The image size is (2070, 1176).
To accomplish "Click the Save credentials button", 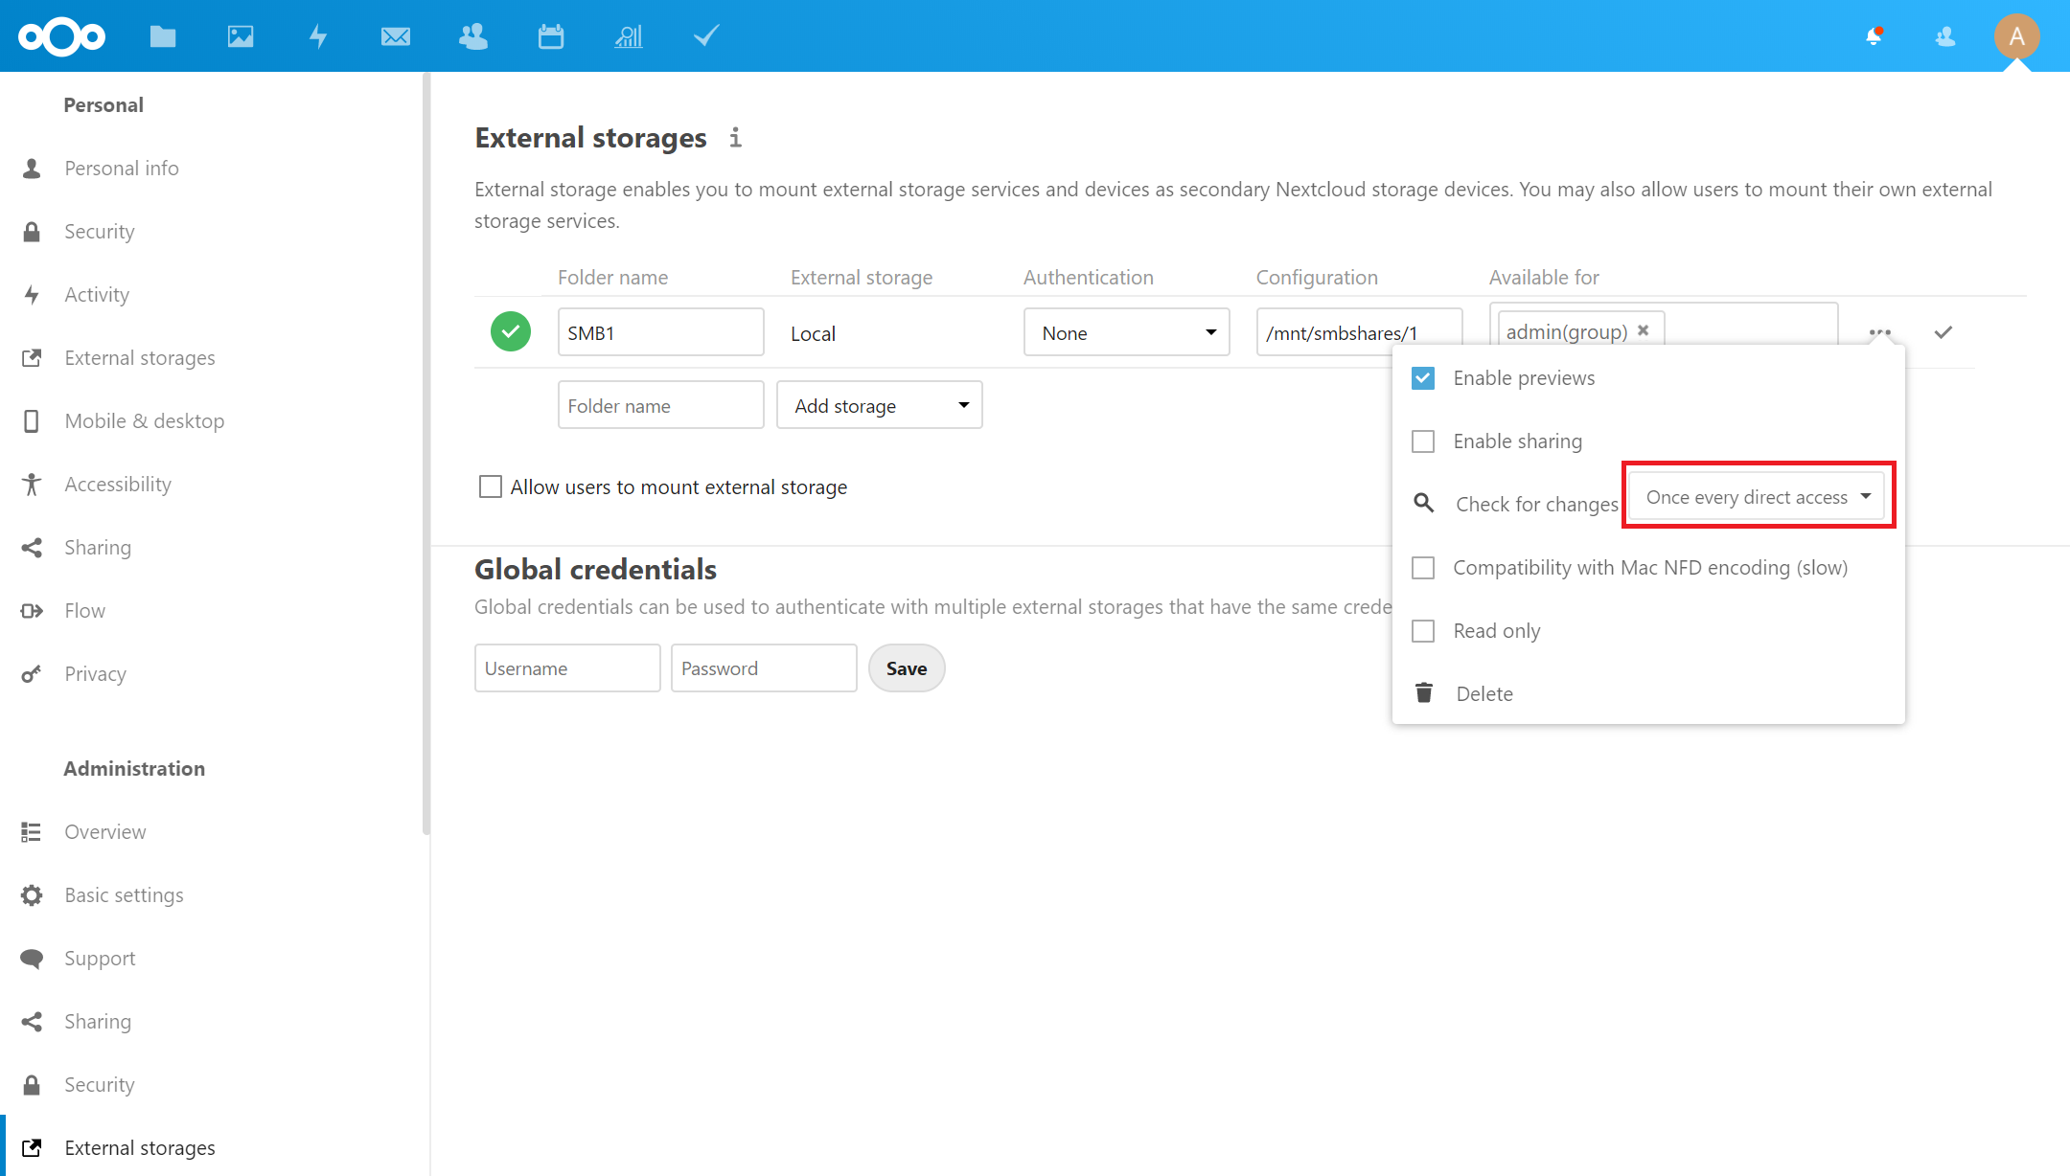I will (907, 668).
